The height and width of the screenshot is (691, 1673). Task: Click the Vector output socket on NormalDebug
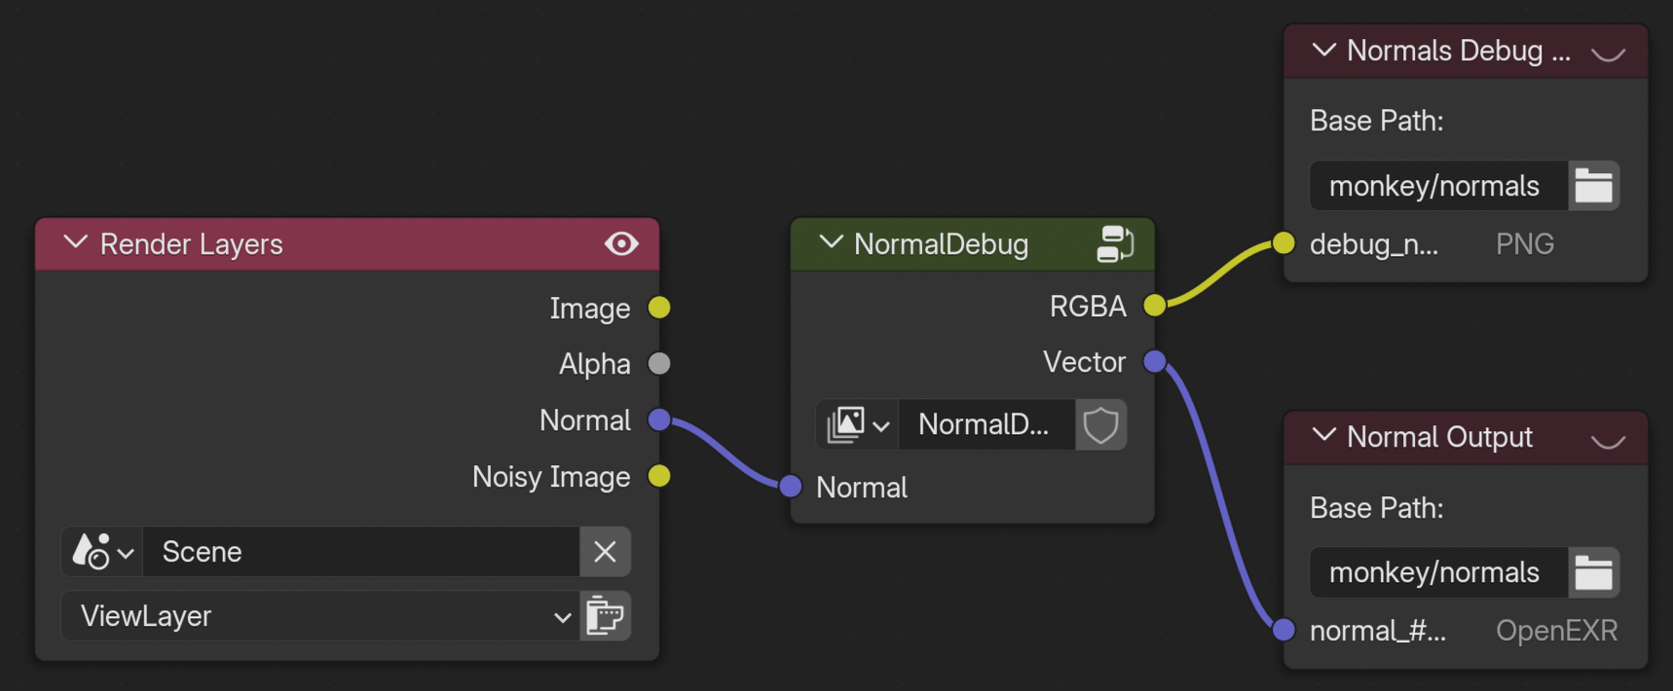click(x=1155, y=362)
